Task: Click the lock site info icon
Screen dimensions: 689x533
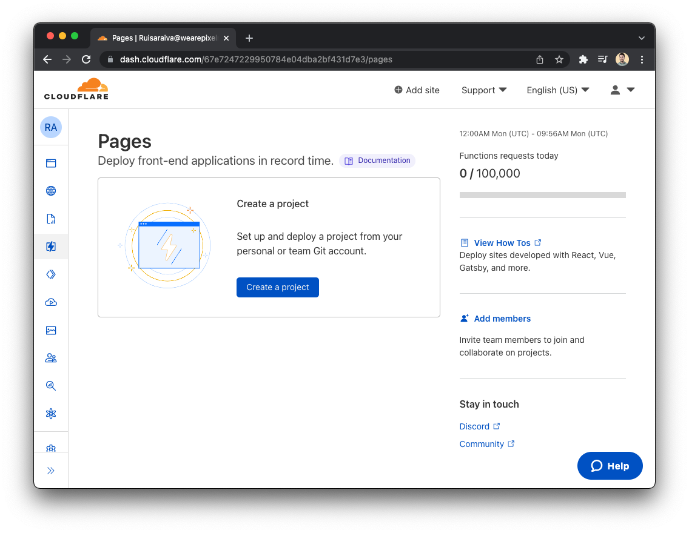Action: tap(110, 60)
